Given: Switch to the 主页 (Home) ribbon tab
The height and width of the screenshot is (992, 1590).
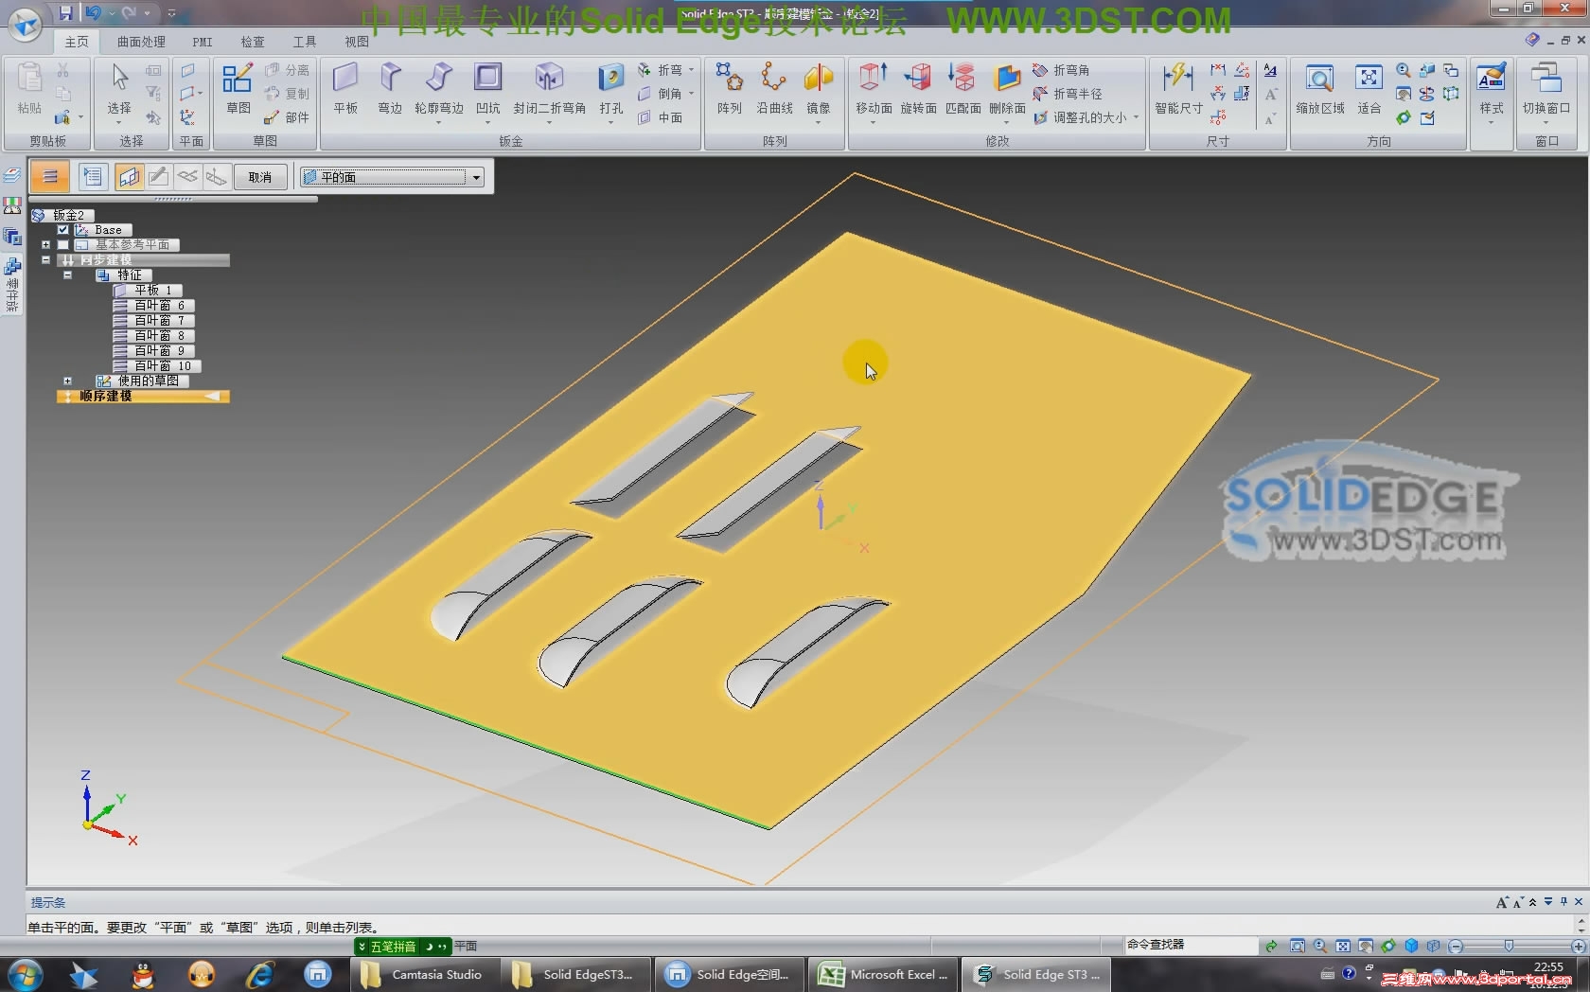Looking at the screenshot, I should coord(77,42).
